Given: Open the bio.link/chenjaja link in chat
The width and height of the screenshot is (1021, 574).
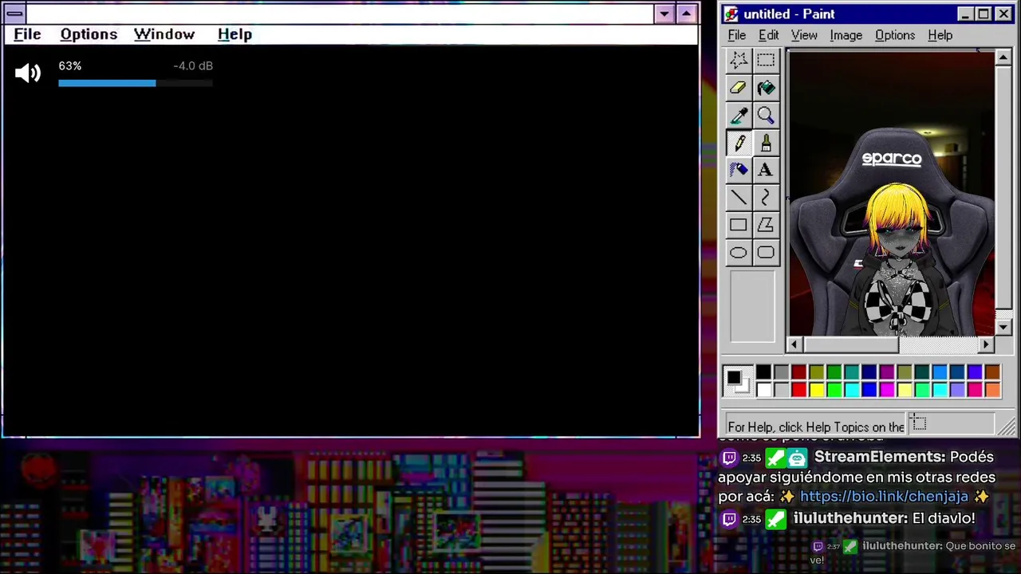Looking at the screenshot, I should click(884, 497).
